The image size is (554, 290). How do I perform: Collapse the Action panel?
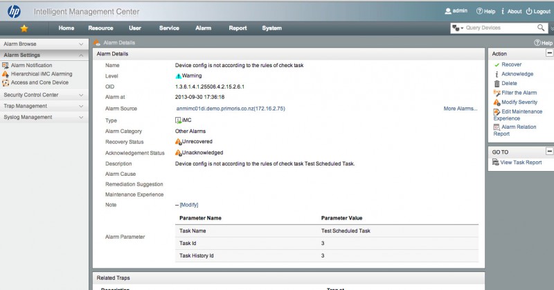pos(549,53)
